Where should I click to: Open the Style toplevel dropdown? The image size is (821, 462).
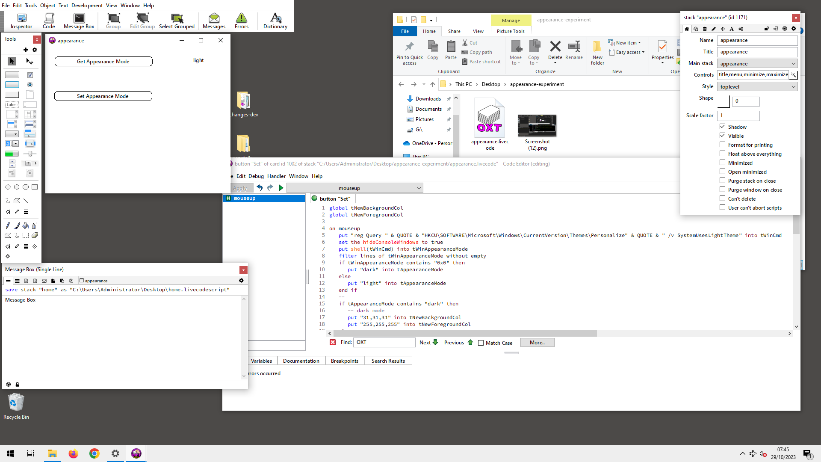point(757,86)
